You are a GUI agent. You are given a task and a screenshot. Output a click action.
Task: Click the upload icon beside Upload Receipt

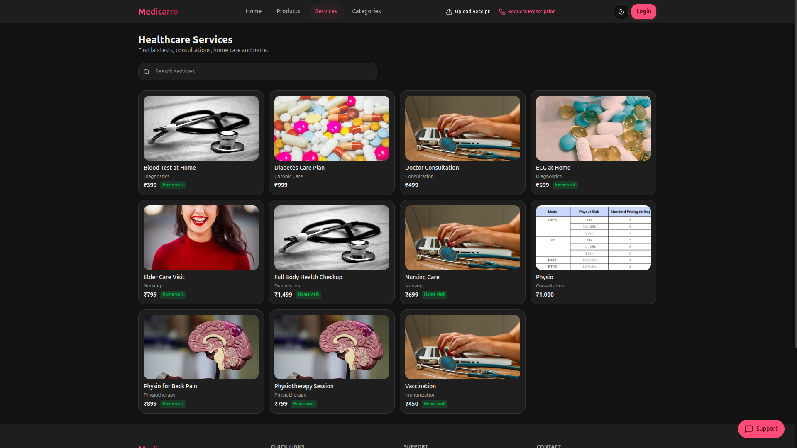pos(449,12)
